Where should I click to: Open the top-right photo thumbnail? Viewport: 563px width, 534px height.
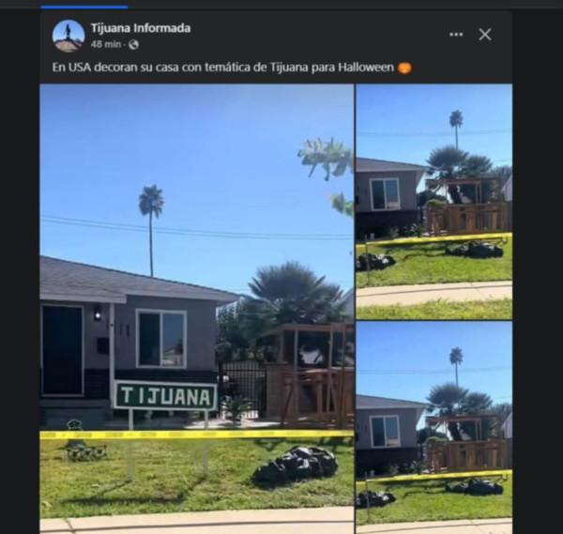click(434, 202)
